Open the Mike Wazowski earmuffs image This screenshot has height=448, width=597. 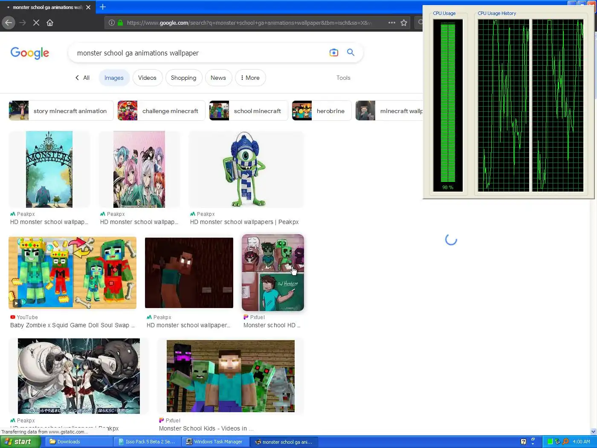tap(246, 169)
